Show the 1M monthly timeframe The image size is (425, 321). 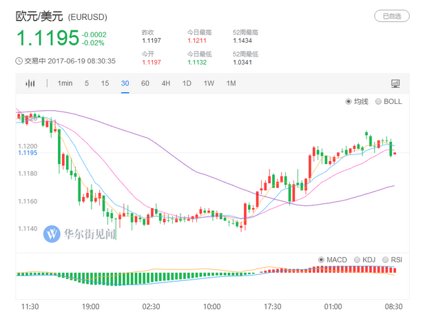(x=231, y=83)
